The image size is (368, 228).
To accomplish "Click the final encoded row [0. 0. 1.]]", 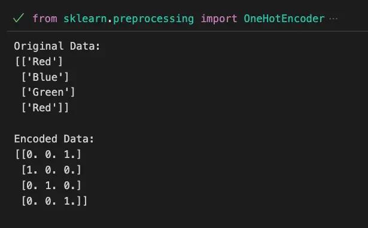I will click(x=54, y=200).
